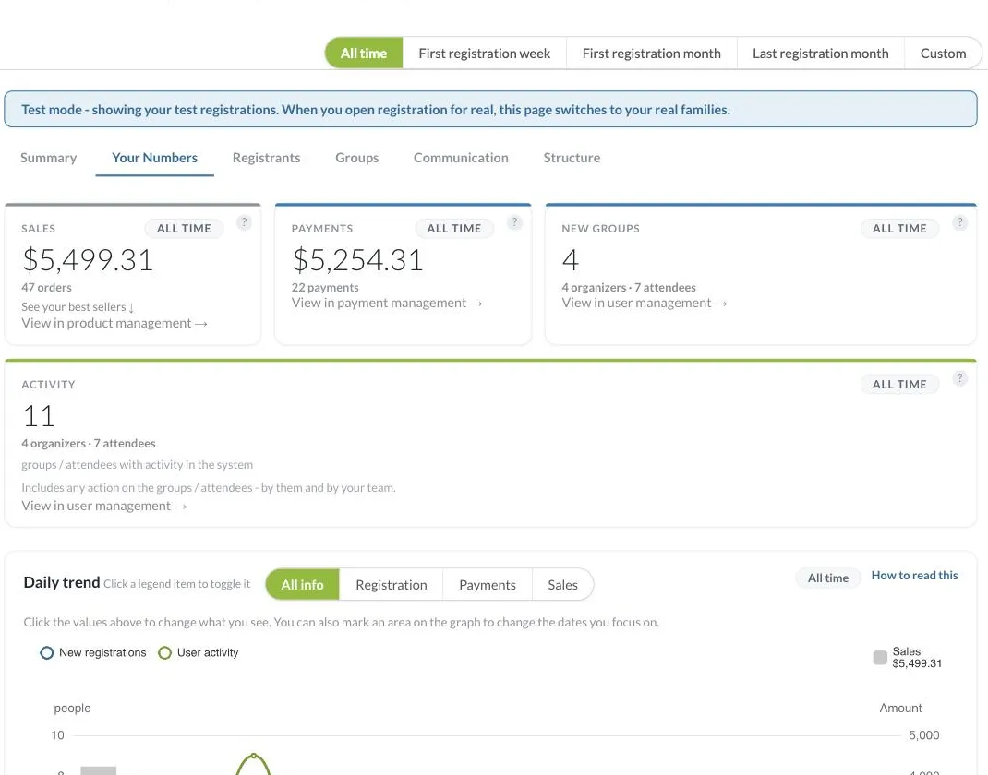988x775 pixels.
Task: Select First registration week range
Action: coord(484,54)
